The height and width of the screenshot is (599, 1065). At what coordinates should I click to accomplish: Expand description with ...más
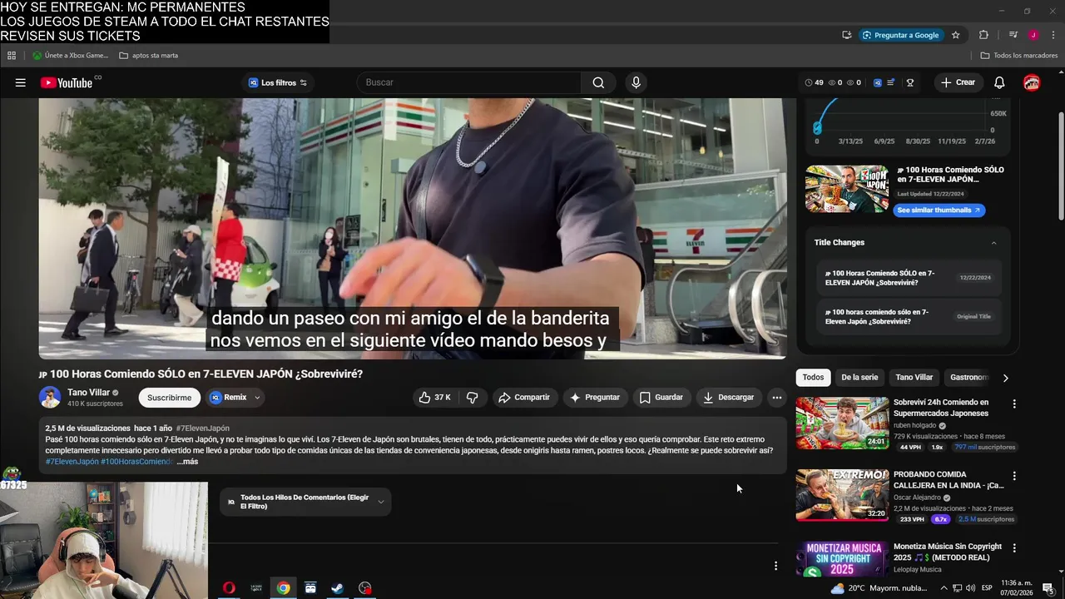(x=187, y=462)
